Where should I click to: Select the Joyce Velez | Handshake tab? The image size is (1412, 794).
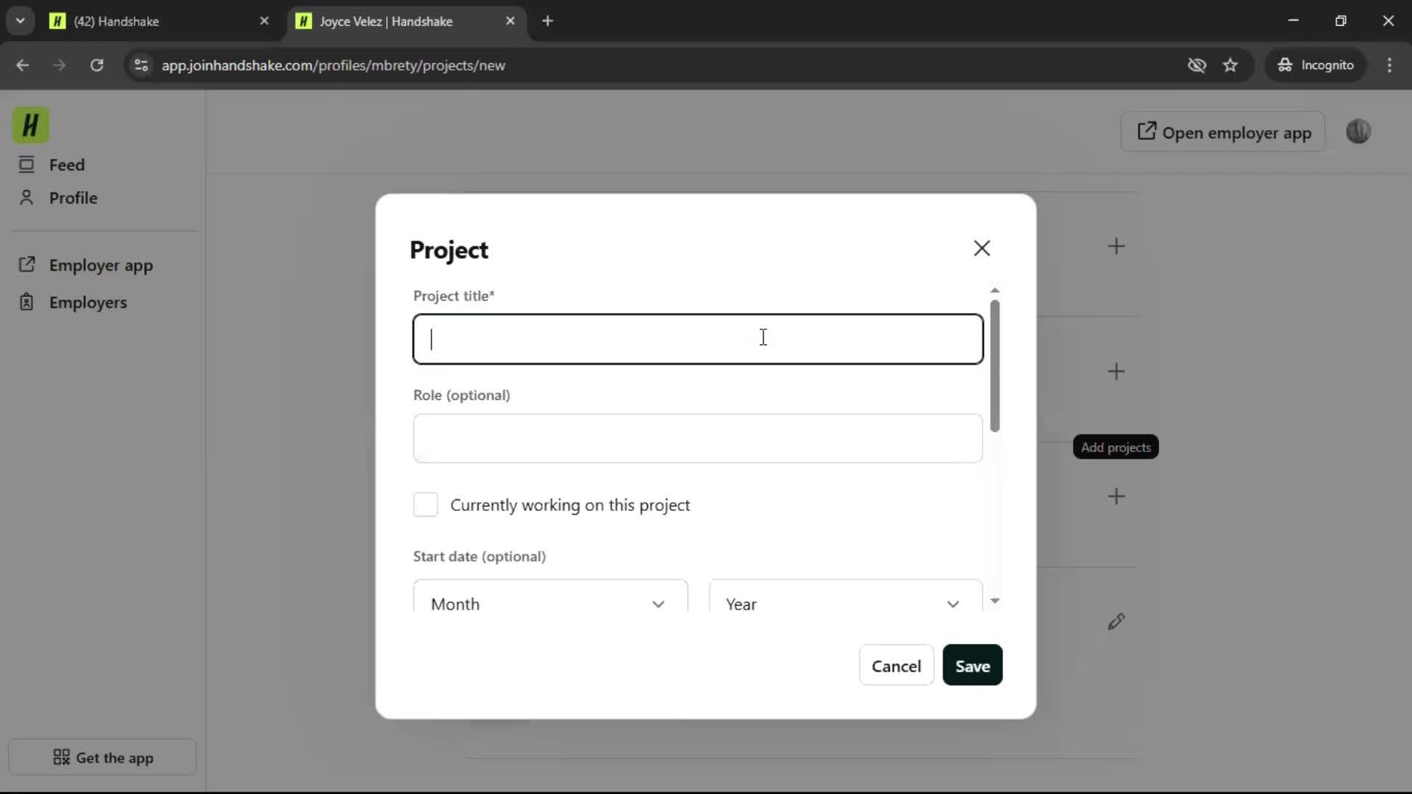pyautogui.click(x=407, y=21)
